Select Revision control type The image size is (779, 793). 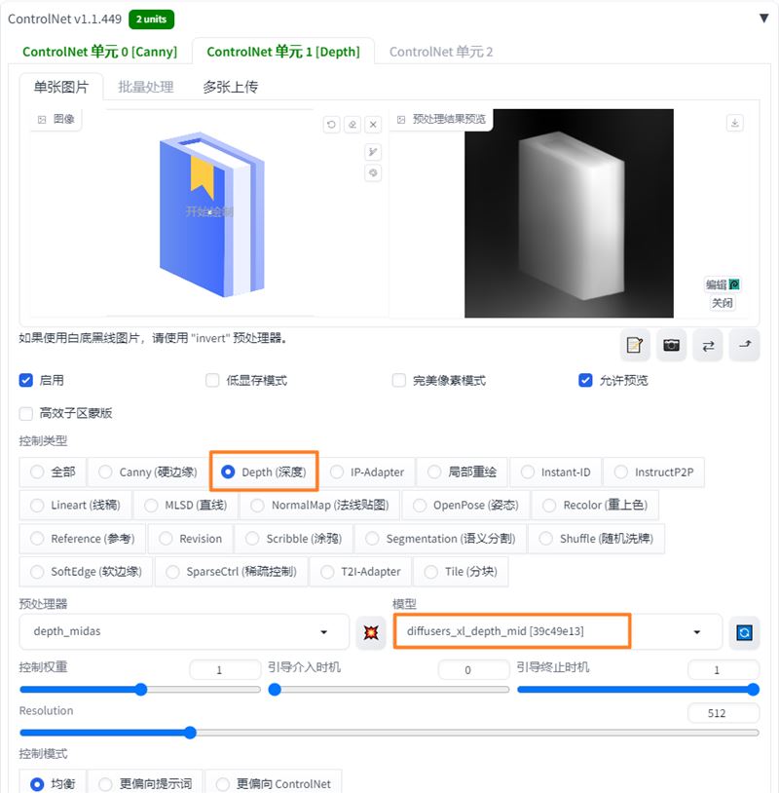tap(190, 539)
